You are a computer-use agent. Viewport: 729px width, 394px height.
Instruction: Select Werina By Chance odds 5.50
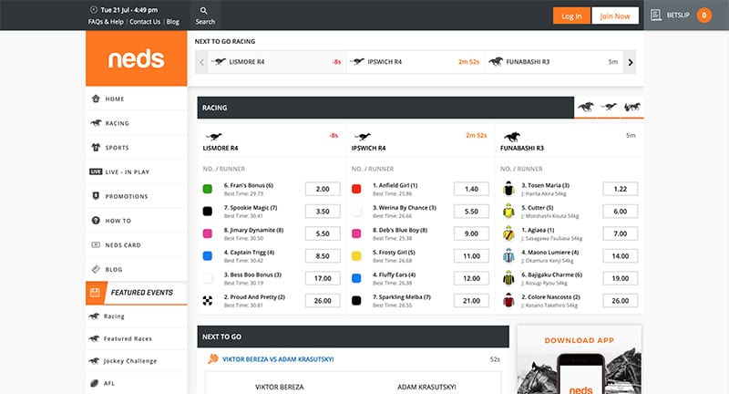click(471, 212)
